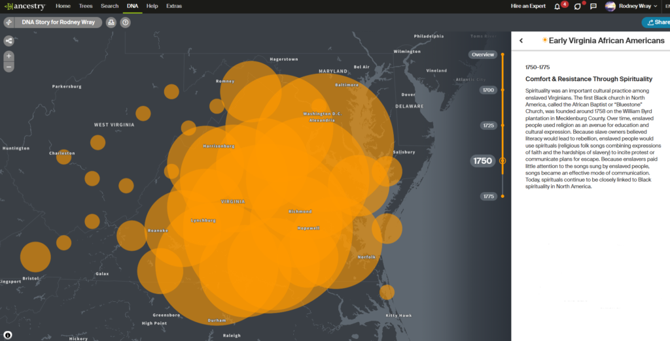Screen dimensions: 670x341
Task: Jump to 1700 on the timeline
Action: point(487,90)
